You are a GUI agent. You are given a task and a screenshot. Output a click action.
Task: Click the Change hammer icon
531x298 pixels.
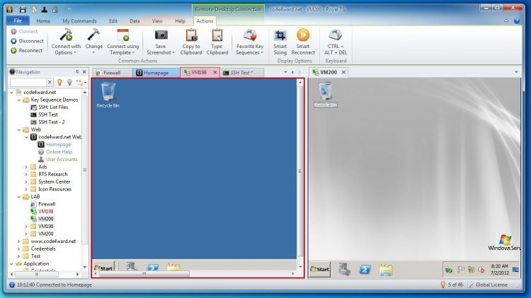[93, 35]
